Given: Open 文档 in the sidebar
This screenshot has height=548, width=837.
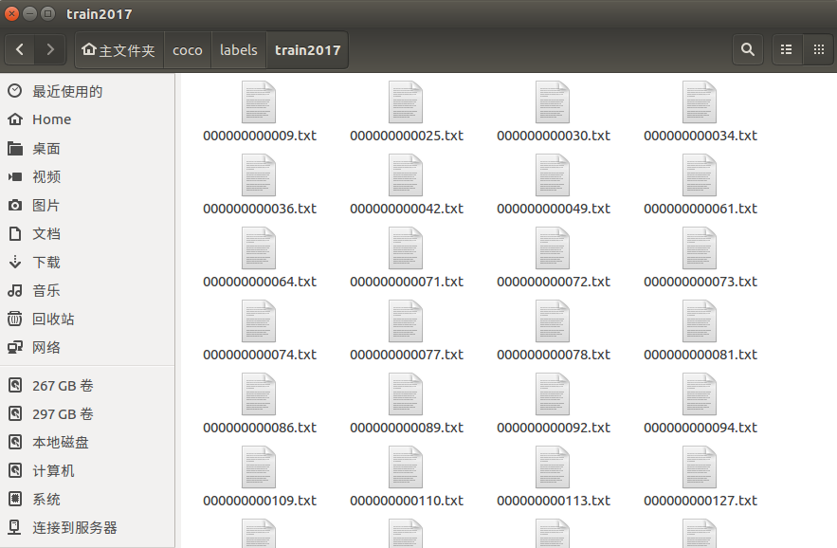Looking at the screenshot, I should [87, 233].
